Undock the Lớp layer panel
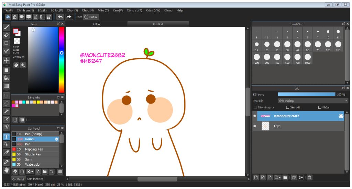The height and width of the screenshot is (189, 352). coord(343,88)
